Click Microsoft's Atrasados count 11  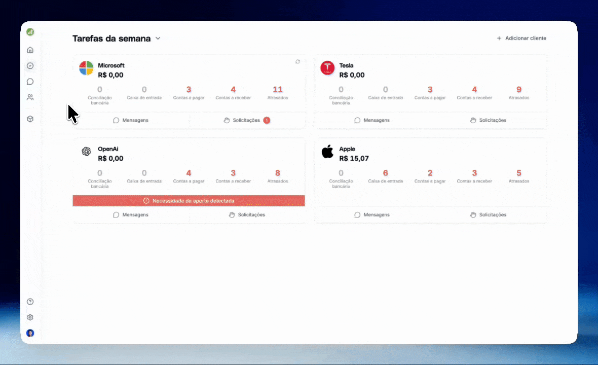(x=278, y=90)
